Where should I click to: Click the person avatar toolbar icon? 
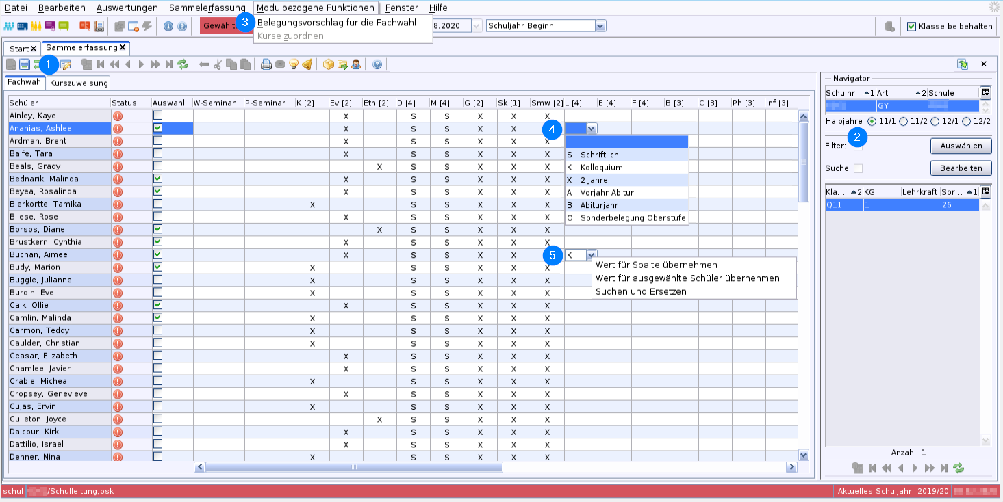[356, 64]
